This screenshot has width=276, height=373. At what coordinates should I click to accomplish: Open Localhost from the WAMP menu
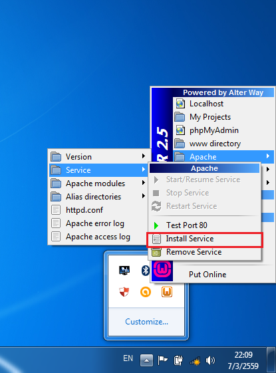pos(223,104)
